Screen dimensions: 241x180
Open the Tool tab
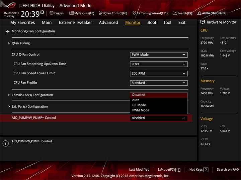coord(167,23)
